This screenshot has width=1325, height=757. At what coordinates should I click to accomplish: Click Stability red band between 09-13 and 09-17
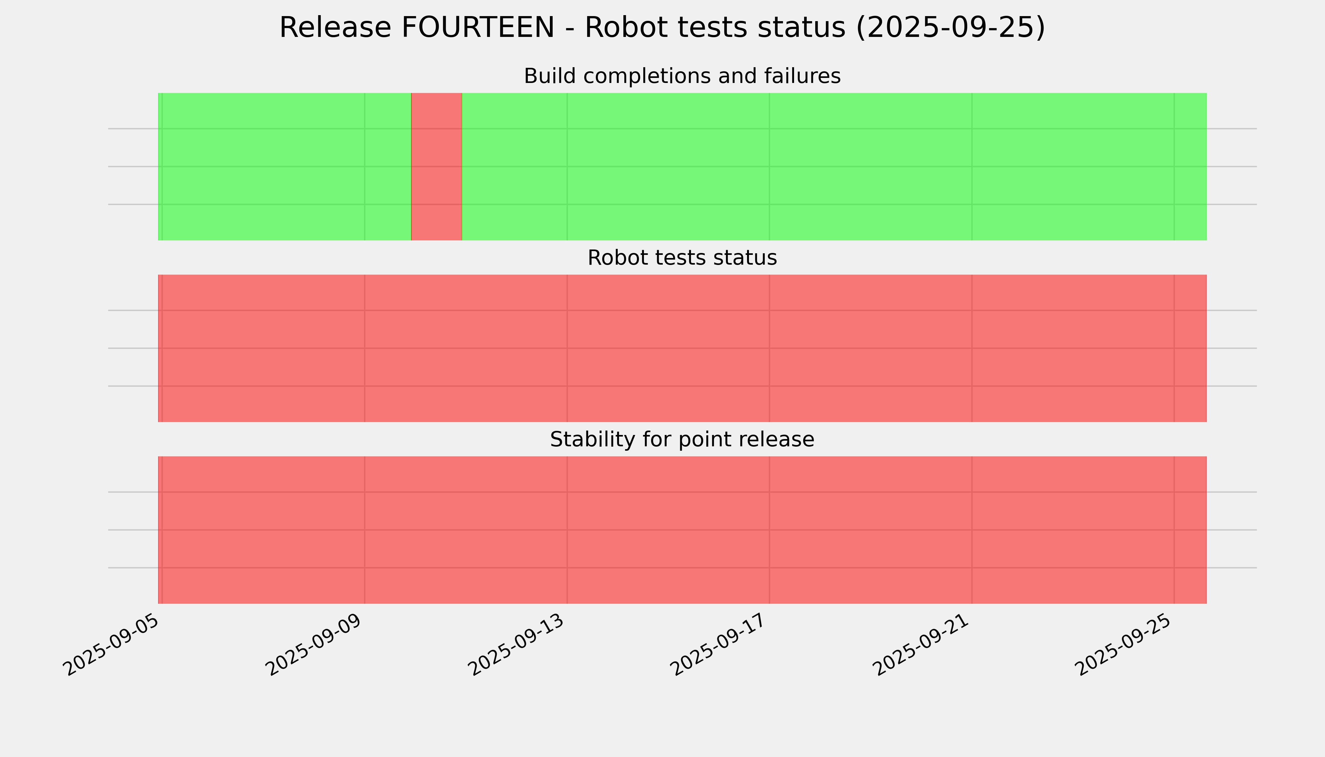click(668, 530)
